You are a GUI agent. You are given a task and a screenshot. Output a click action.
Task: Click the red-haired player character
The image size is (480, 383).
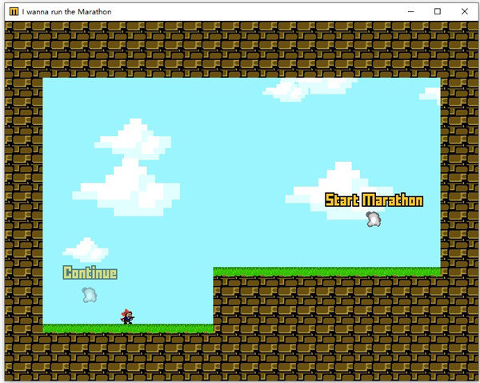(127, 316)
